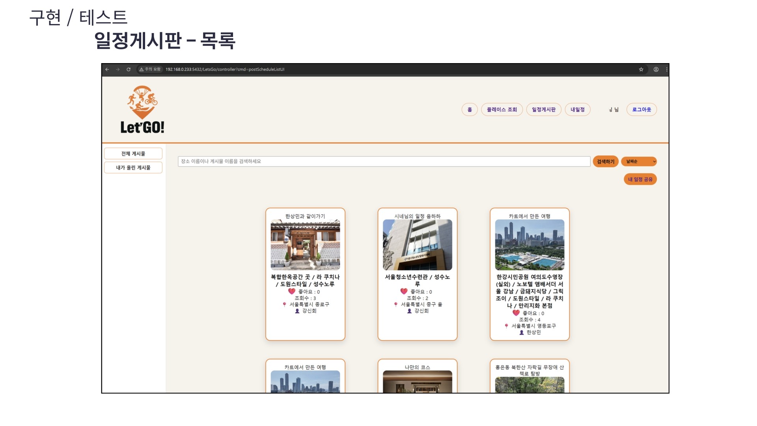The image size is (757, 426).
Task: Click the author name '한상민'
Action: pos(534,333)
